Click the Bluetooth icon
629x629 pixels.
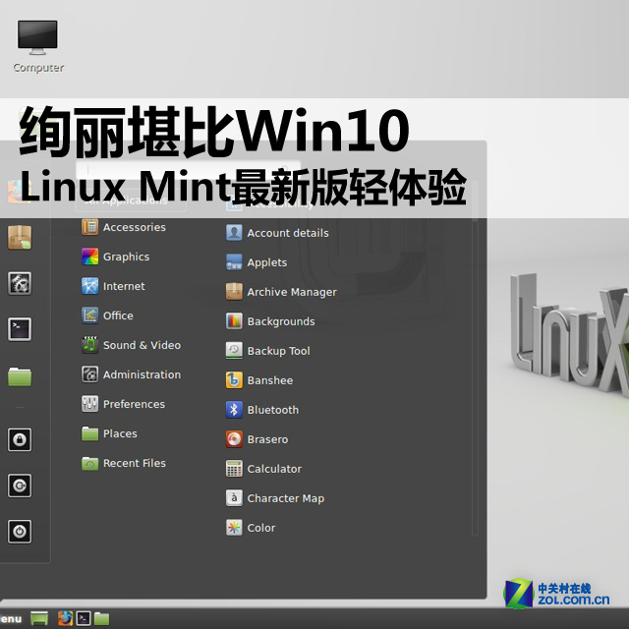[x=234, y=410]
